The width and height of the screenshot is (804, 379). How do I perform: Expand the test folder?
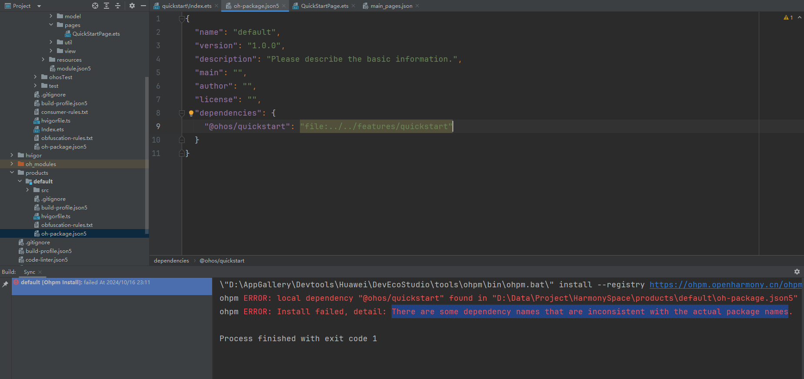(x=35, y=86)
